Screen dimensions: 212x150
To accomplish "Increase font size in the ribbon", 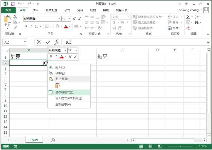I will [x=74, y=19].
